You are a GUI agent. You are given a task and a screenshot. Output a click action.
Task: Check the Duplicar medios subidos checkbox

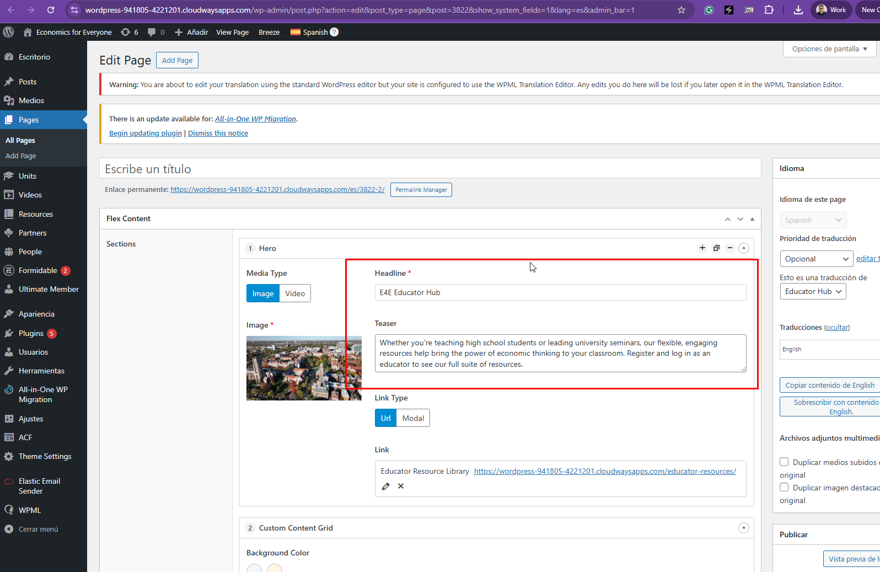[x=784, y=462]
